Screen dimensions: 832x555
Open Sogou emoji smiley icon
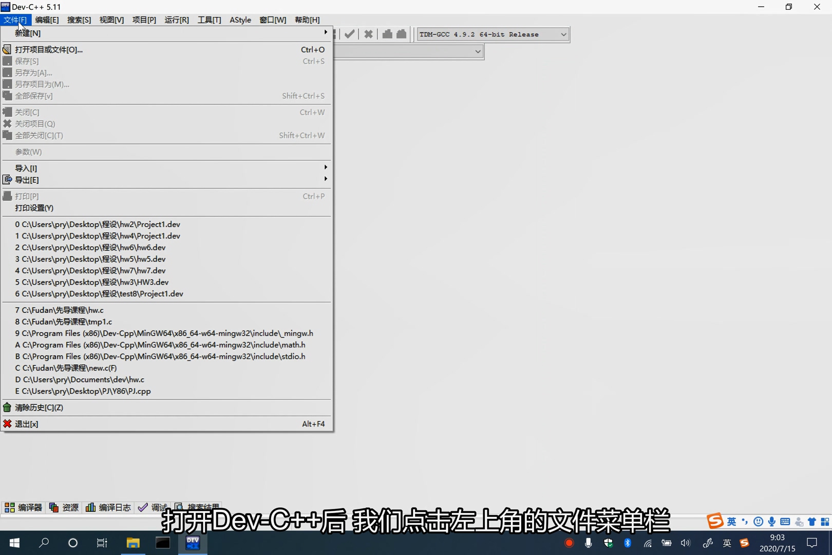pyautogui.click(x=758, y=522)
